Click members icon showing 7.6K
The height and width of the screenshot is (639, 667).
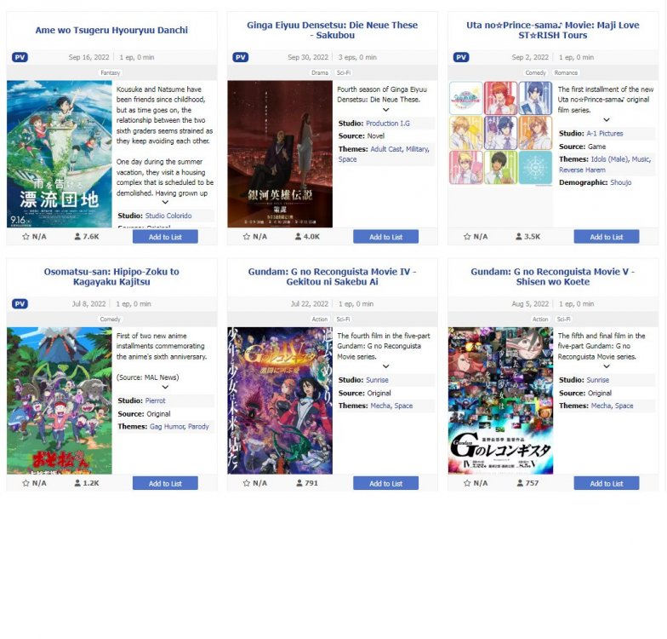click(77, 237)
